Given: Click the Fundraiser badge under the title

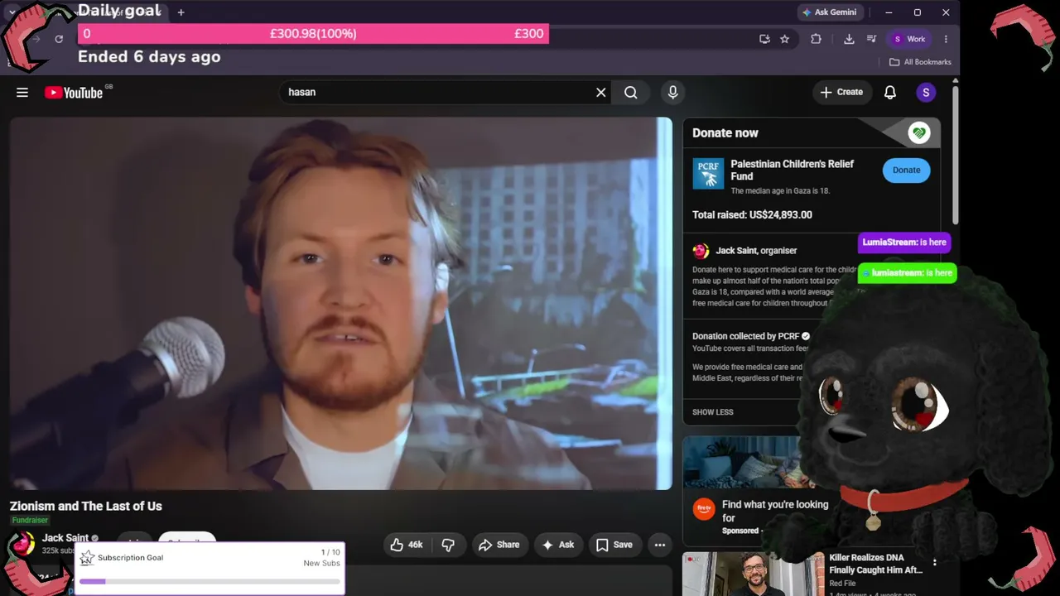Looking at the screenshot, I should click(30, 520).
